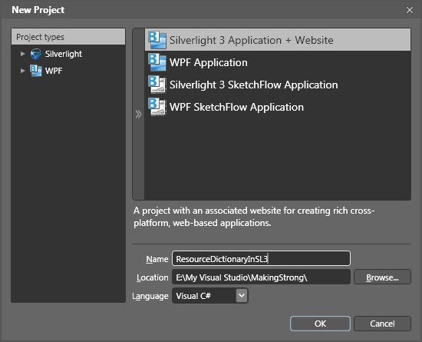Select WPF in Project types tree
Image resolution: width=422 pixels, height=342 pixels.
tap(54, 71)
